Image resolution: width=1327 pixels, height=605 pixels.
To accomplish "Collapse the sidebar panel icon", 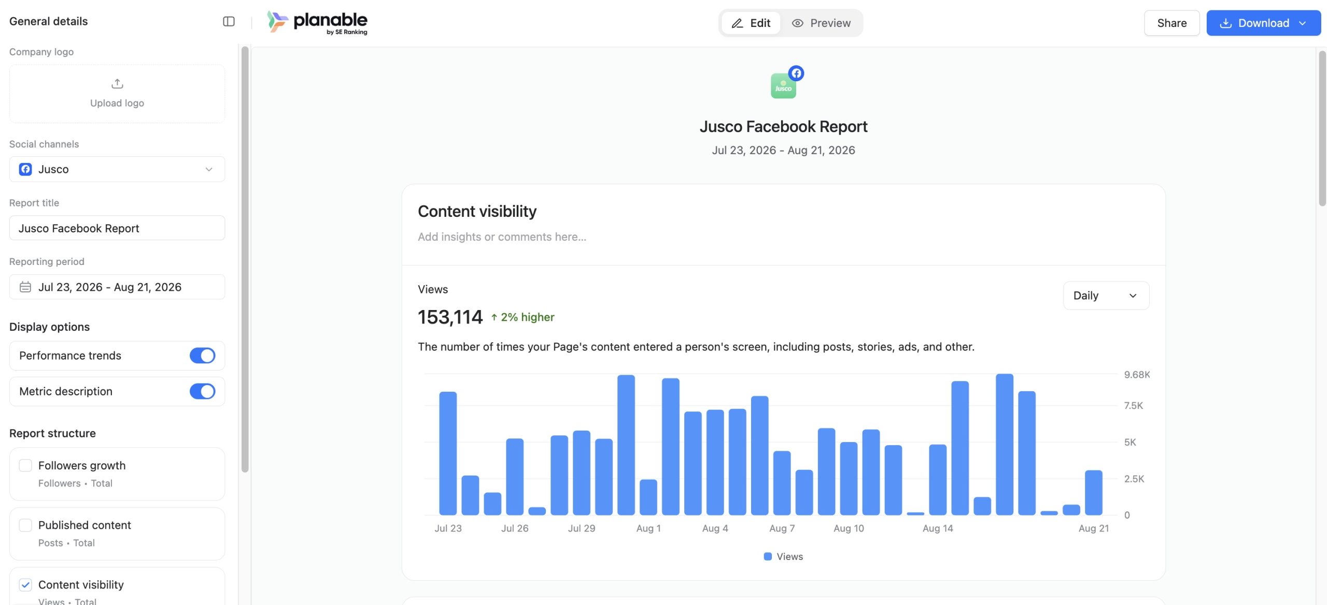I will click(x=229, y=21).
